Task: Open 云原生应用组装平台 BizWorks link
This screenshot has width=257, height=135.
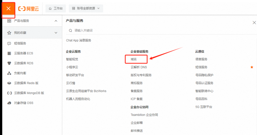Action: pyautogui.click(x=86, y=91)
